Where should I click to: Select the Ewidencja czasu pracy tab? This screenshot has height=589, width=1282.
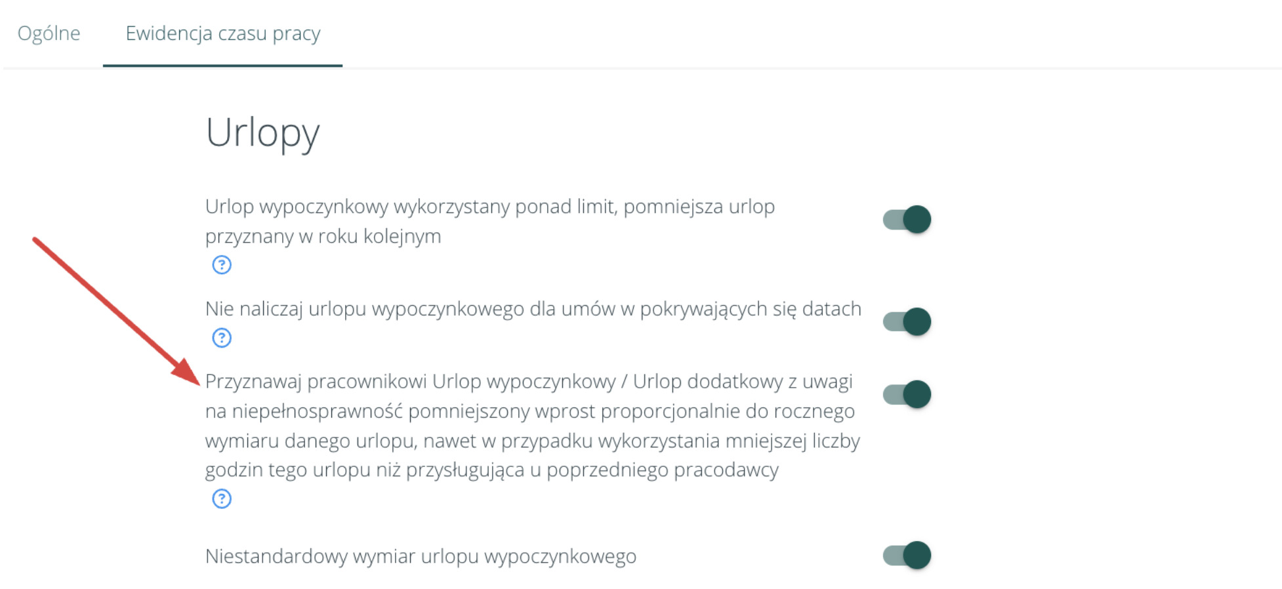point(222,33)
